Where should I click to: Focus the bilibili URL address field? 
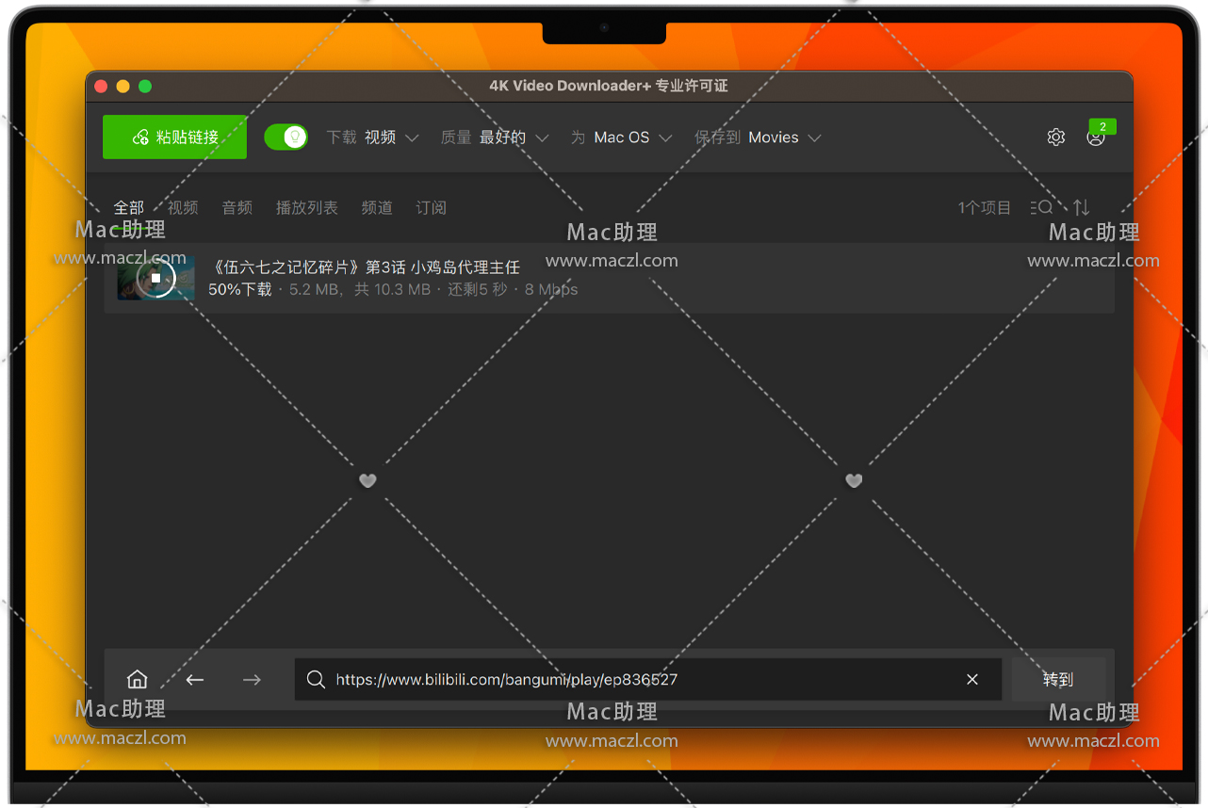648,679
